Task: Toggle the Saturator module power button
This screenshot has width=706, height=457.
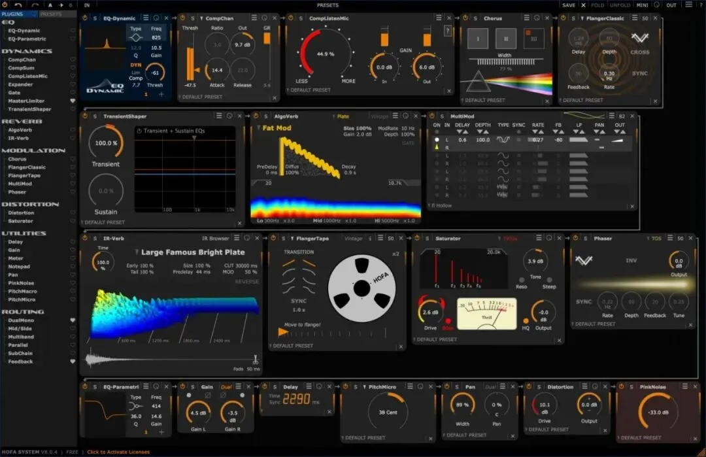Action: pyautogui.click(x=417, y=238)
